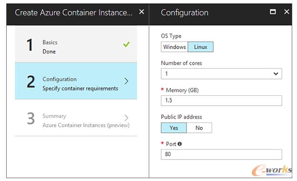Screen dimensions: 297x181
Task: Set Public IP address to No
Action: pos(199,128)
